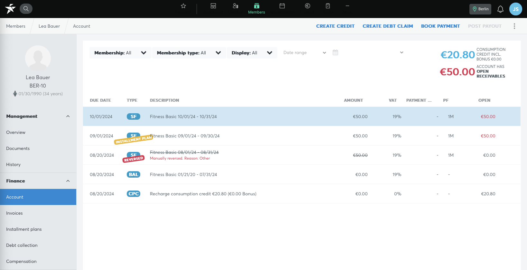Screen dimensions: 527x270
Task: Select Account in sidebar
Action: 38,197
